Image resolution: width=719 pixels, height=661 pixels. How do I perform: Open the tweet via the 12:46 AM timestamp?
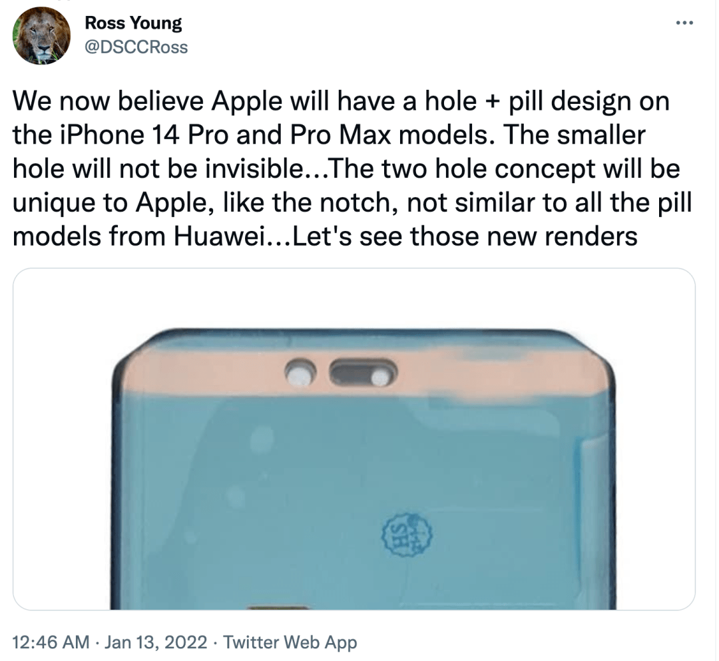(x=49, y=644)
